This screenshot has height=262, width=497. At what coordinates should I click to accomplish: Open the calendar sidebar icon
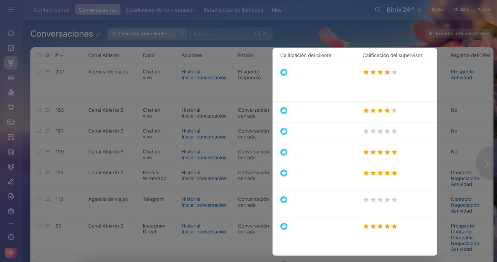(x=11, y=137)
